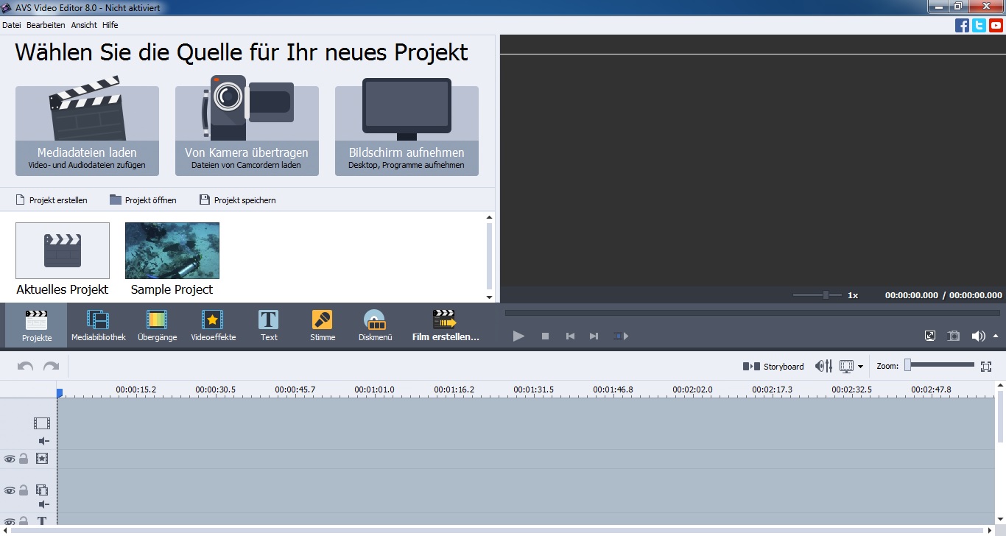
Task: Click the main video track filmstrip icon
Action: click(x=42, y=423)
